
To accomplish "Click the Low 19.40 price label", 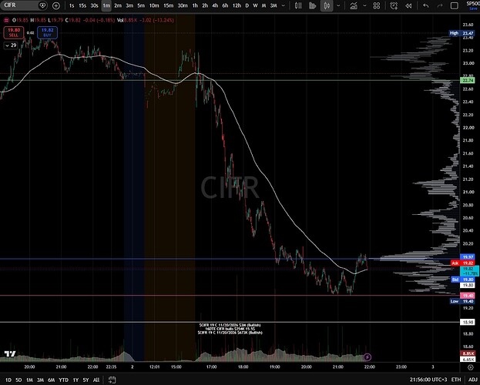I will pyautogui.click(x=462, y=301).
